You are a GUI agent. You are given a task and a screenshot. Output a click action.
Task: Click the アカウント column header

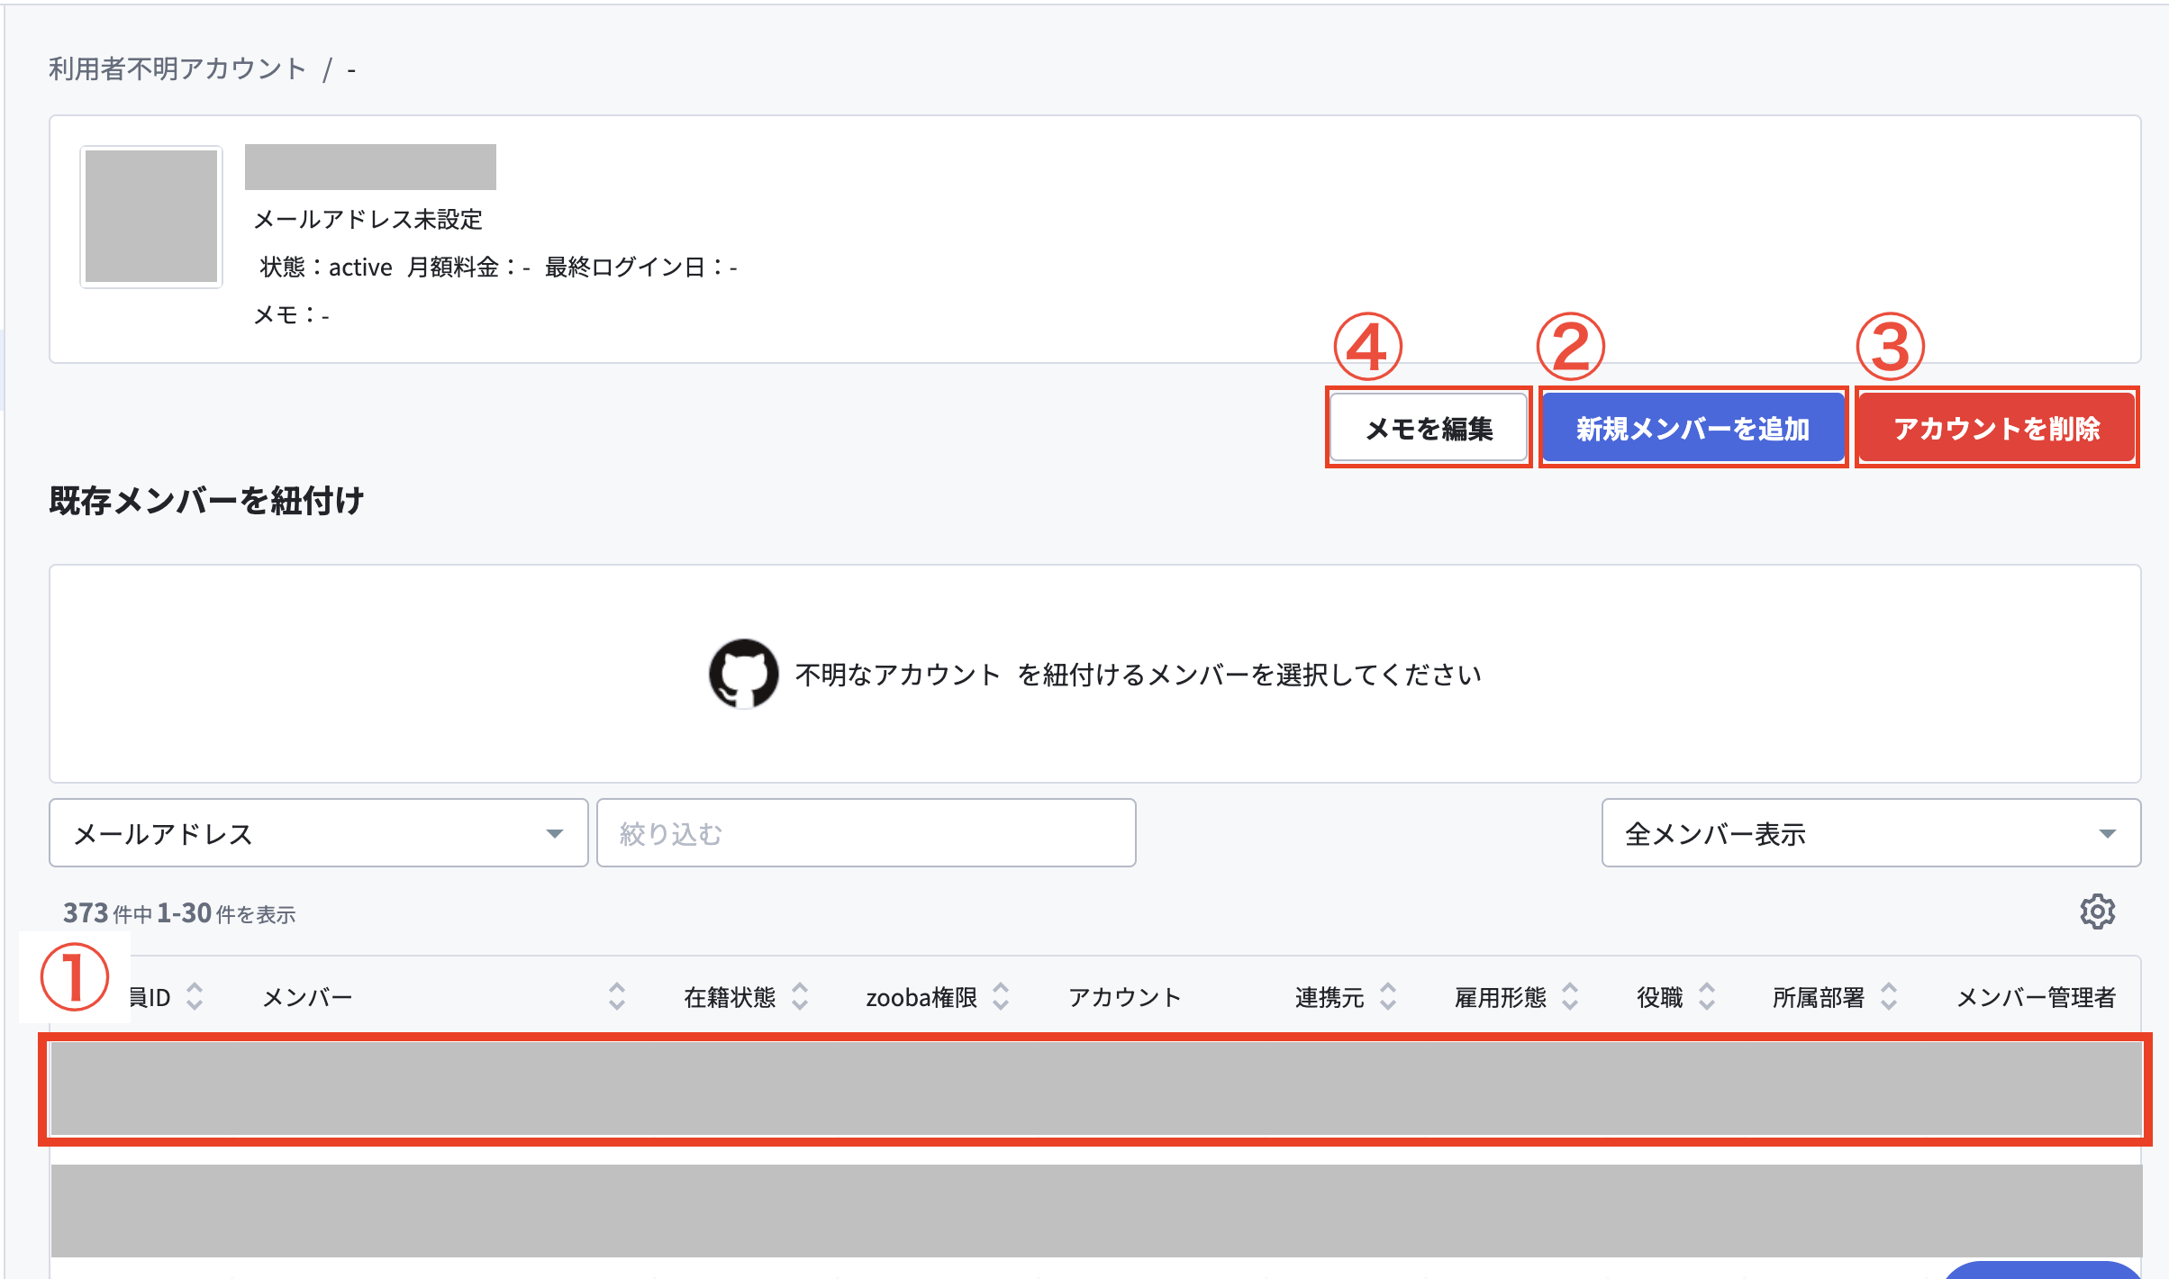tap(1124, 997)
